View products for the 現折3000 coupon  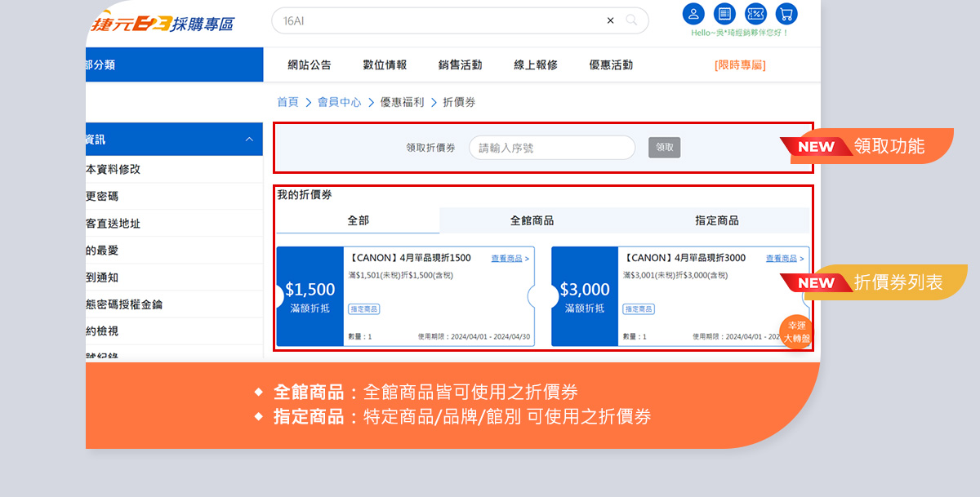785,259
